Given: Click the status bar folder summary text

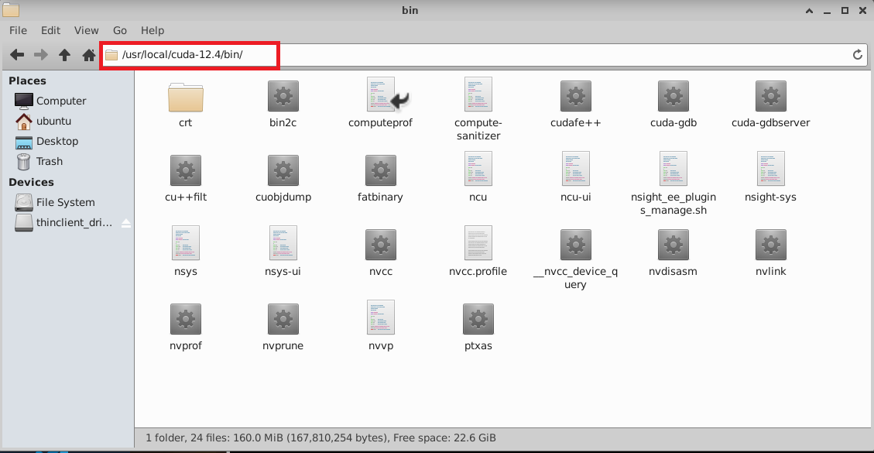Looking at the screenshot, I should [x=321, y=438].
